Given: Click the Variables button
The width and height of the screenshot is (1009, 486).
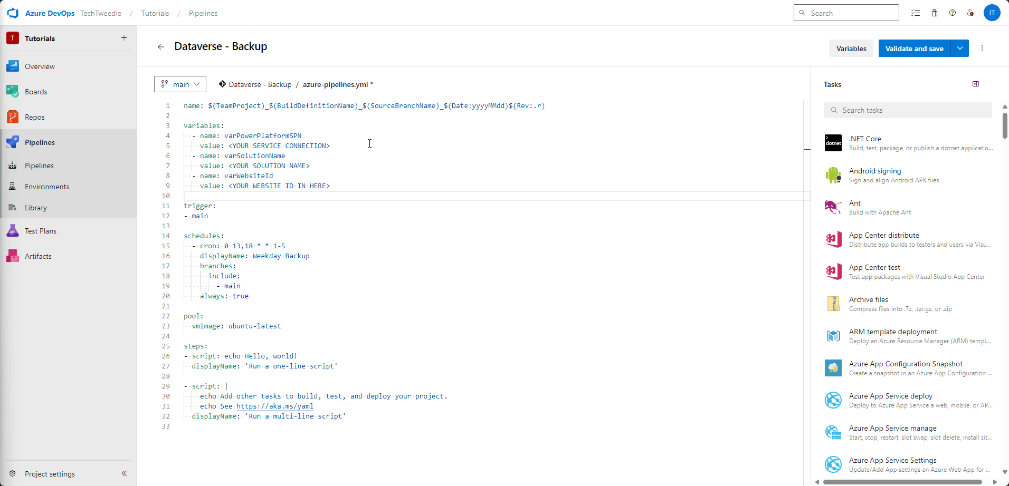Looking at the screenshot, I should (851, 48).
